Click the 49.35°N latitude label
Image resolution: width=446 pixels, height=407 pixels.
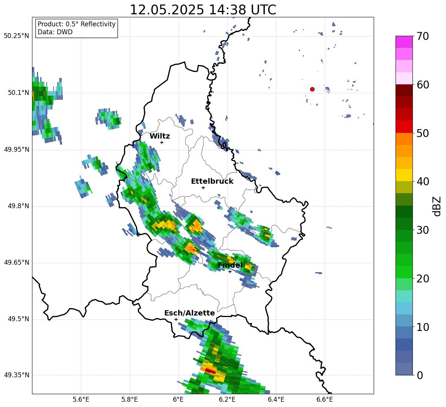[16, 375]
